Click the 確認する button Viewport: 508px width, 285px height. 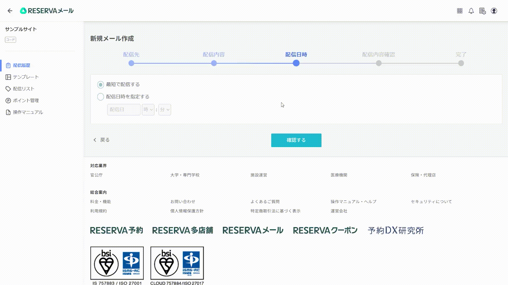tap(296, 140)
